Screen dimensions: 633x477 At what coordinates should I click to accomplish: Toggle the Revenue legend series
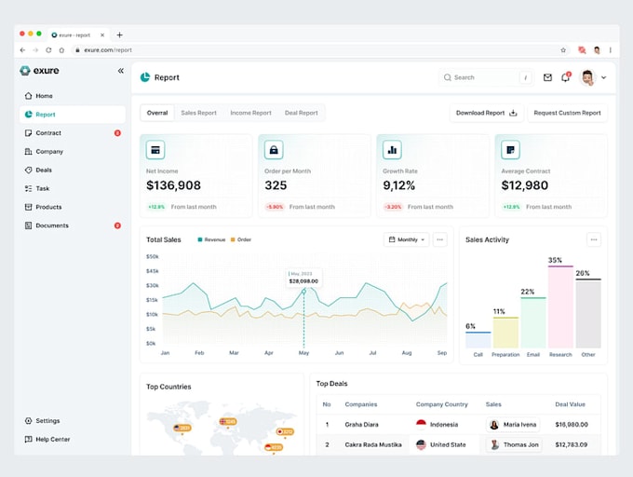point(211,239)
